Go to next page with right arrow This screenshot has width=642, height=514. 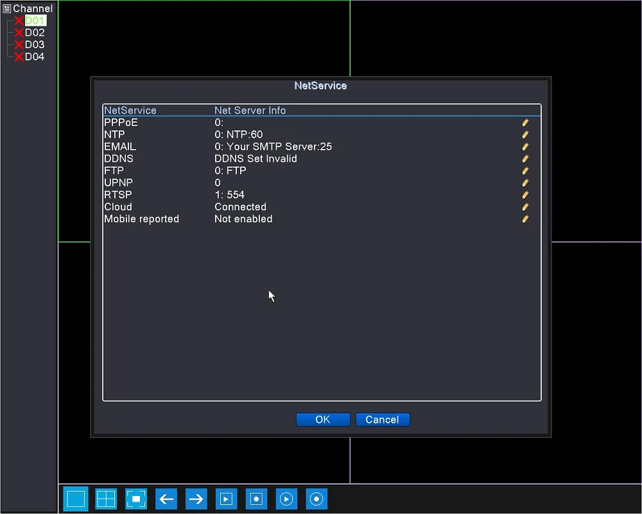point(196,499)
